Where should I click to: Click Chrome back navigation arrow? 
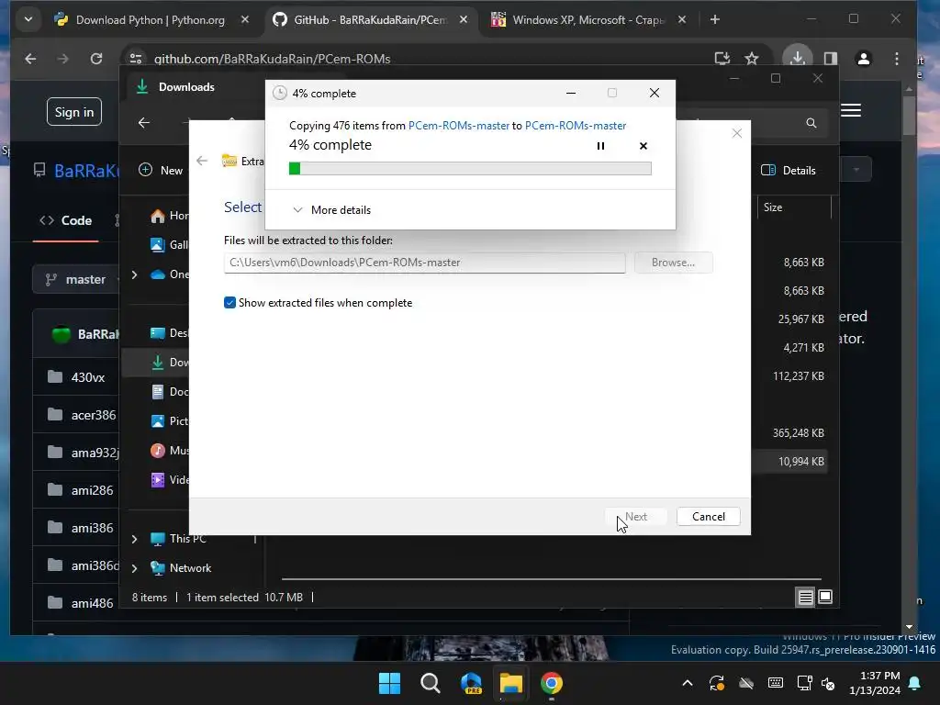(x=30, y=59)
